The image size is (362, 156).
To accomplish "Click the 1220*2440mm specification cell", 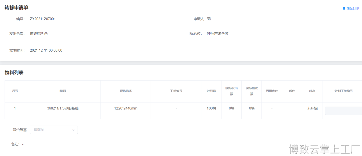I will click(126, 108).
